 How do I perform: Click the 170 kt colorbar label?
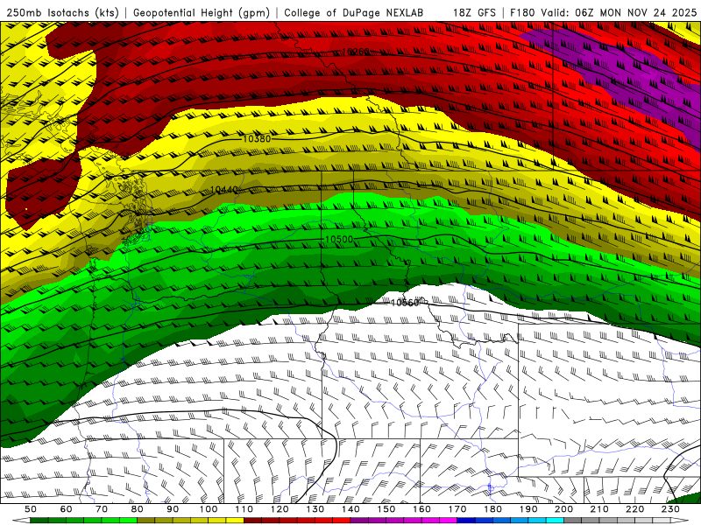pyautogui.click(x=457, y=509)
